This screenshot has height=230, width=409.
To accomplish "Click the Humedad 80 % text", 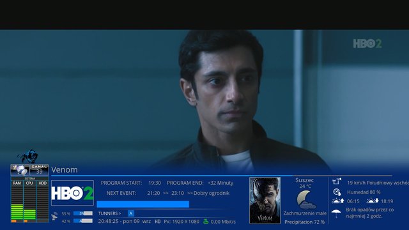I will tap(364, 192).
